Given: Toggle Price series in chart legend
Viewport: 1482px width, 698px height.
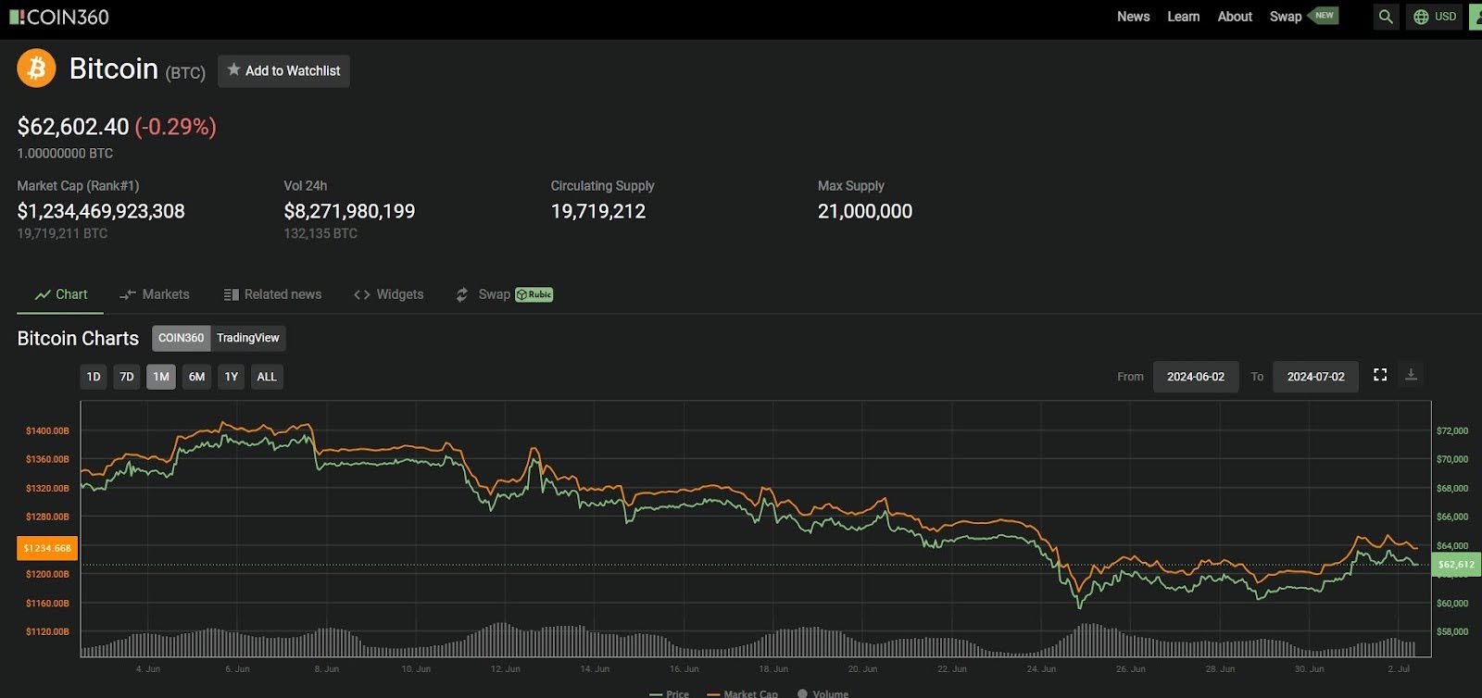Looking at the screenshot, I should (670, 693).
